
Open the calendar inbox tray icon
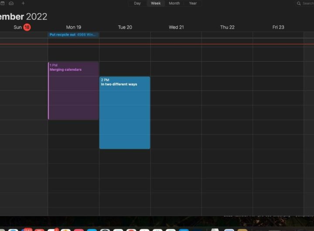(x=11, y=3)
